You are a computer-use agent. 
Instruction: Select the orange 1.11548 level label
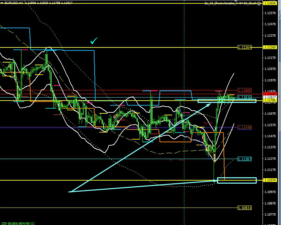pos(244,127)
